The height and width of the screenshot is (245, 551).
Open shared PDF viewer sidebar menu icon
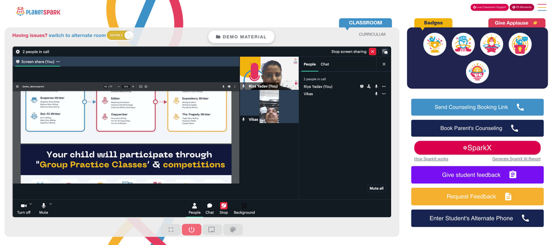17,86
